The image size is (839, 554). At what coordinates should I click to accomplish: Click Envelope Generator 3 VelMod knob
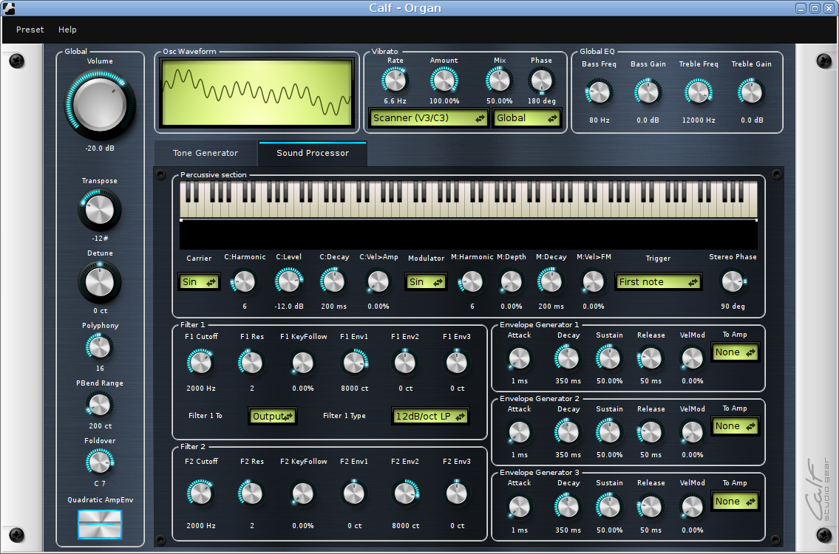click(693, 507)
